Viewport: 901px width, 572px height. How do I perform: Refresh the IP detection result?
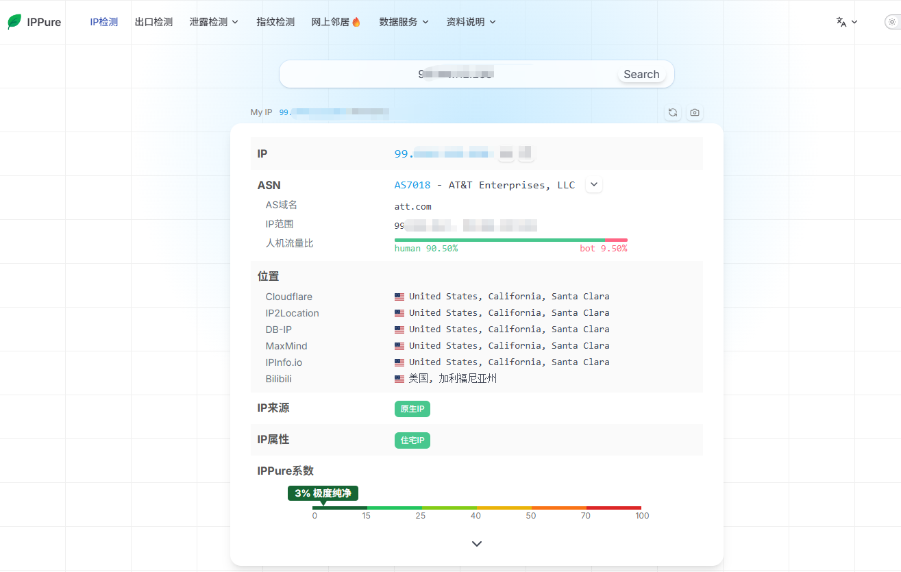click(673, 112)
